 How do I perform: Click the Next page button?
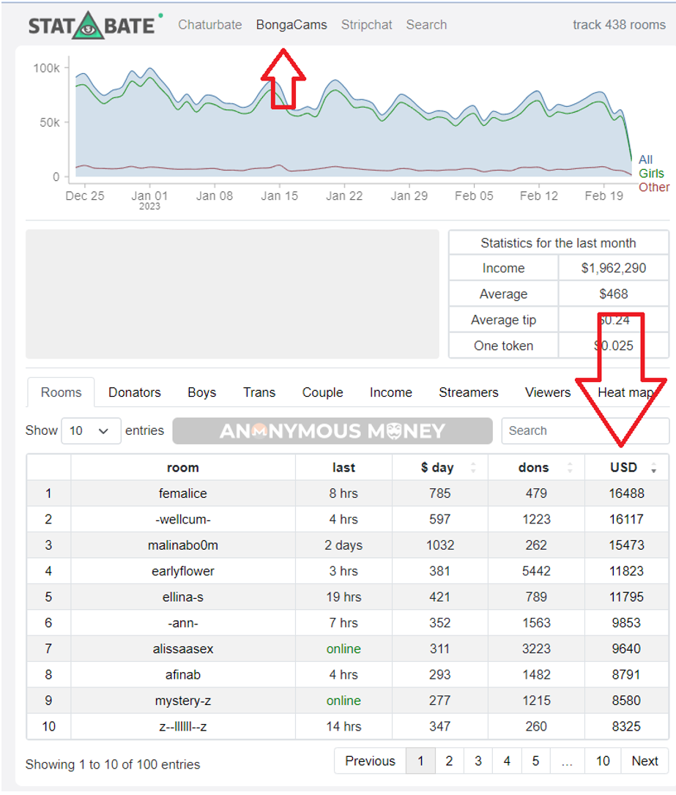point(645,761)
